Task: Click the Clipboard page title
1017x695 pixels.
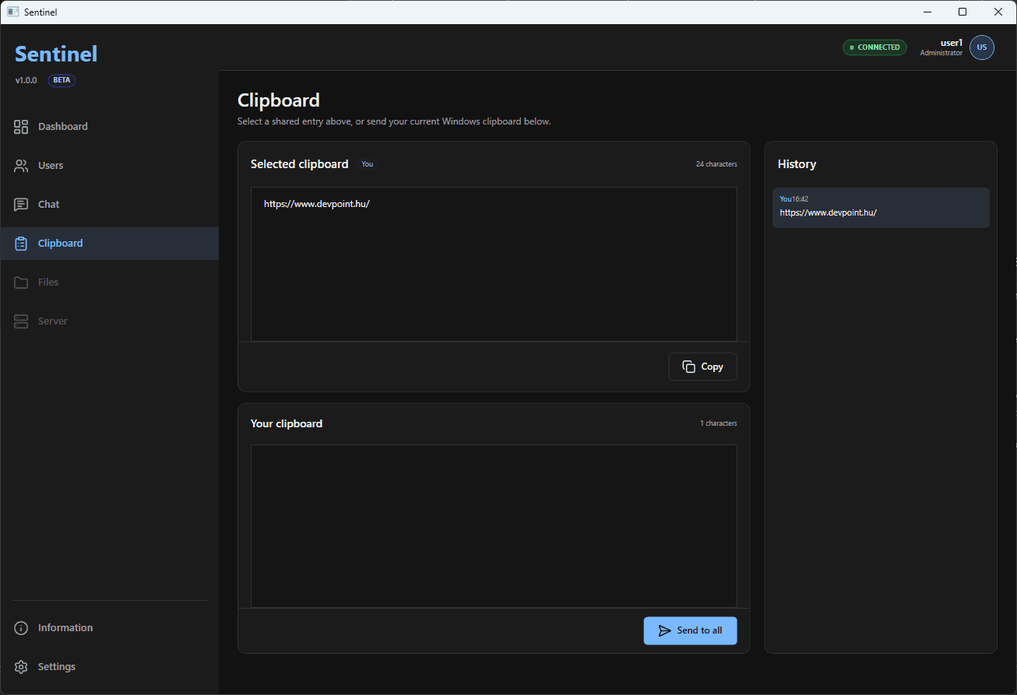Action: 278,100
